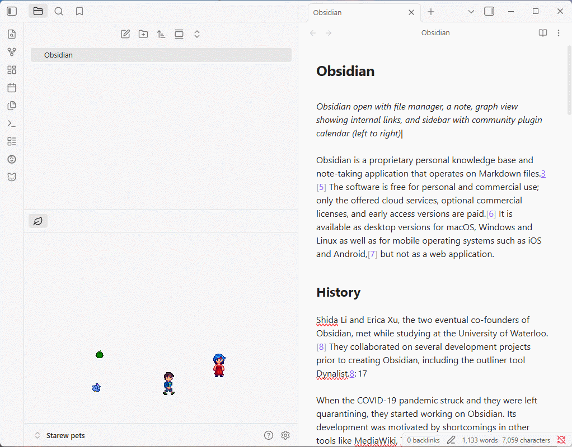Click the History heading
The height and width of the screenshot is (447, 572).
(x=339, y=292)
